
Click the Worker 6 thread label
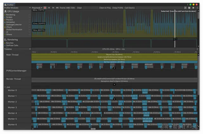pyautogui.click(x=12, y=125)
